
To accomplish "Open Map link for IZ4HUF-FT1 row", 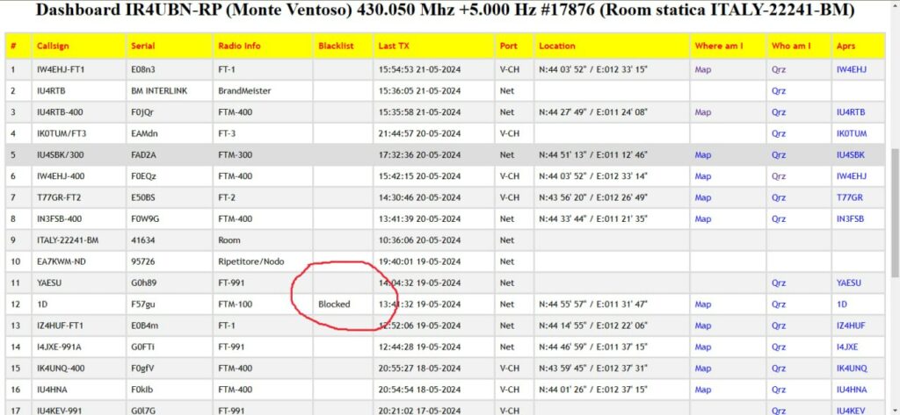I will 702,326.
